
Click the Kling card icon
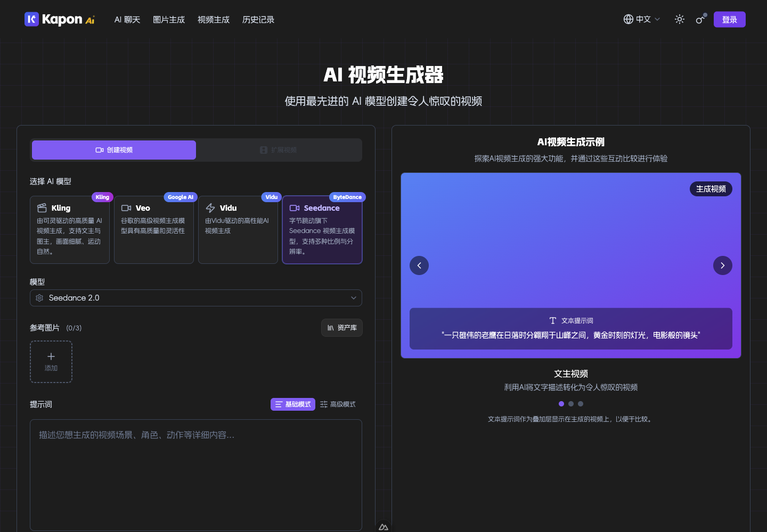42,208
